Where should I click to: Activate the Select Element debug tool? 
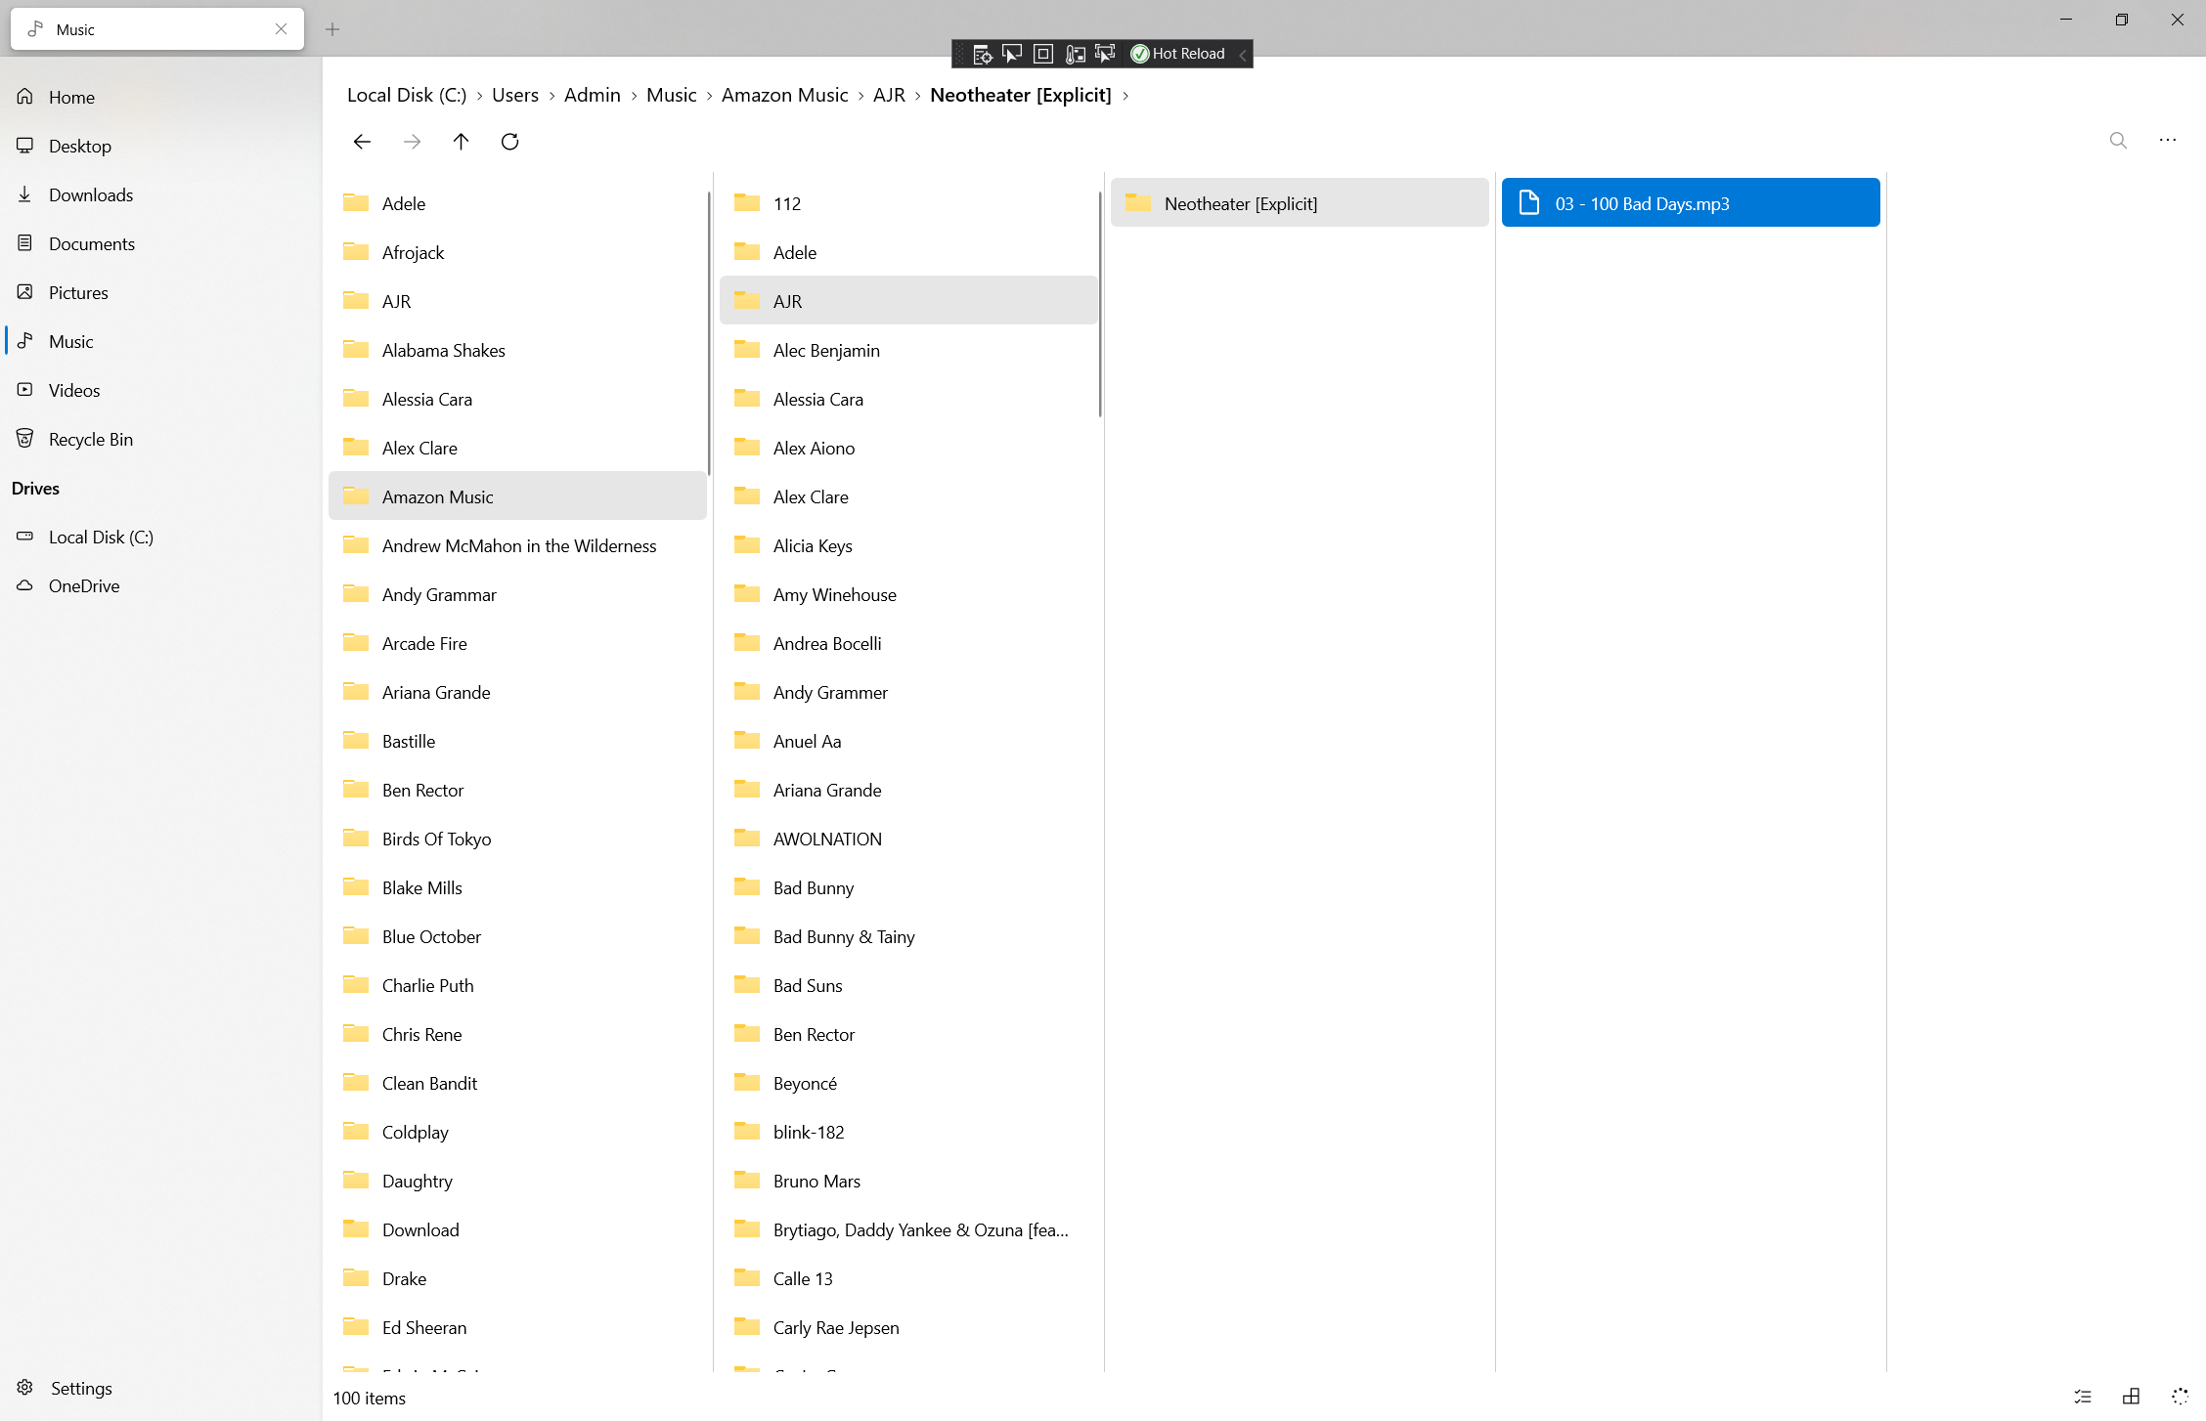1012,54
